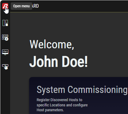Screen dimensions: 128x114
Task: Select the hand-on-panel control sidebar icon
Action: [x=5, y=67]
